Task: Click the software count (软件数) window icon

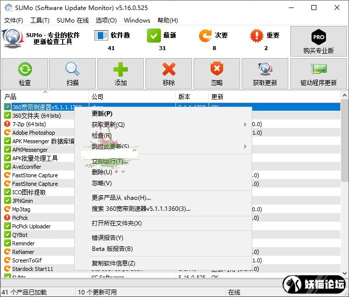Action: pos(101,36)
